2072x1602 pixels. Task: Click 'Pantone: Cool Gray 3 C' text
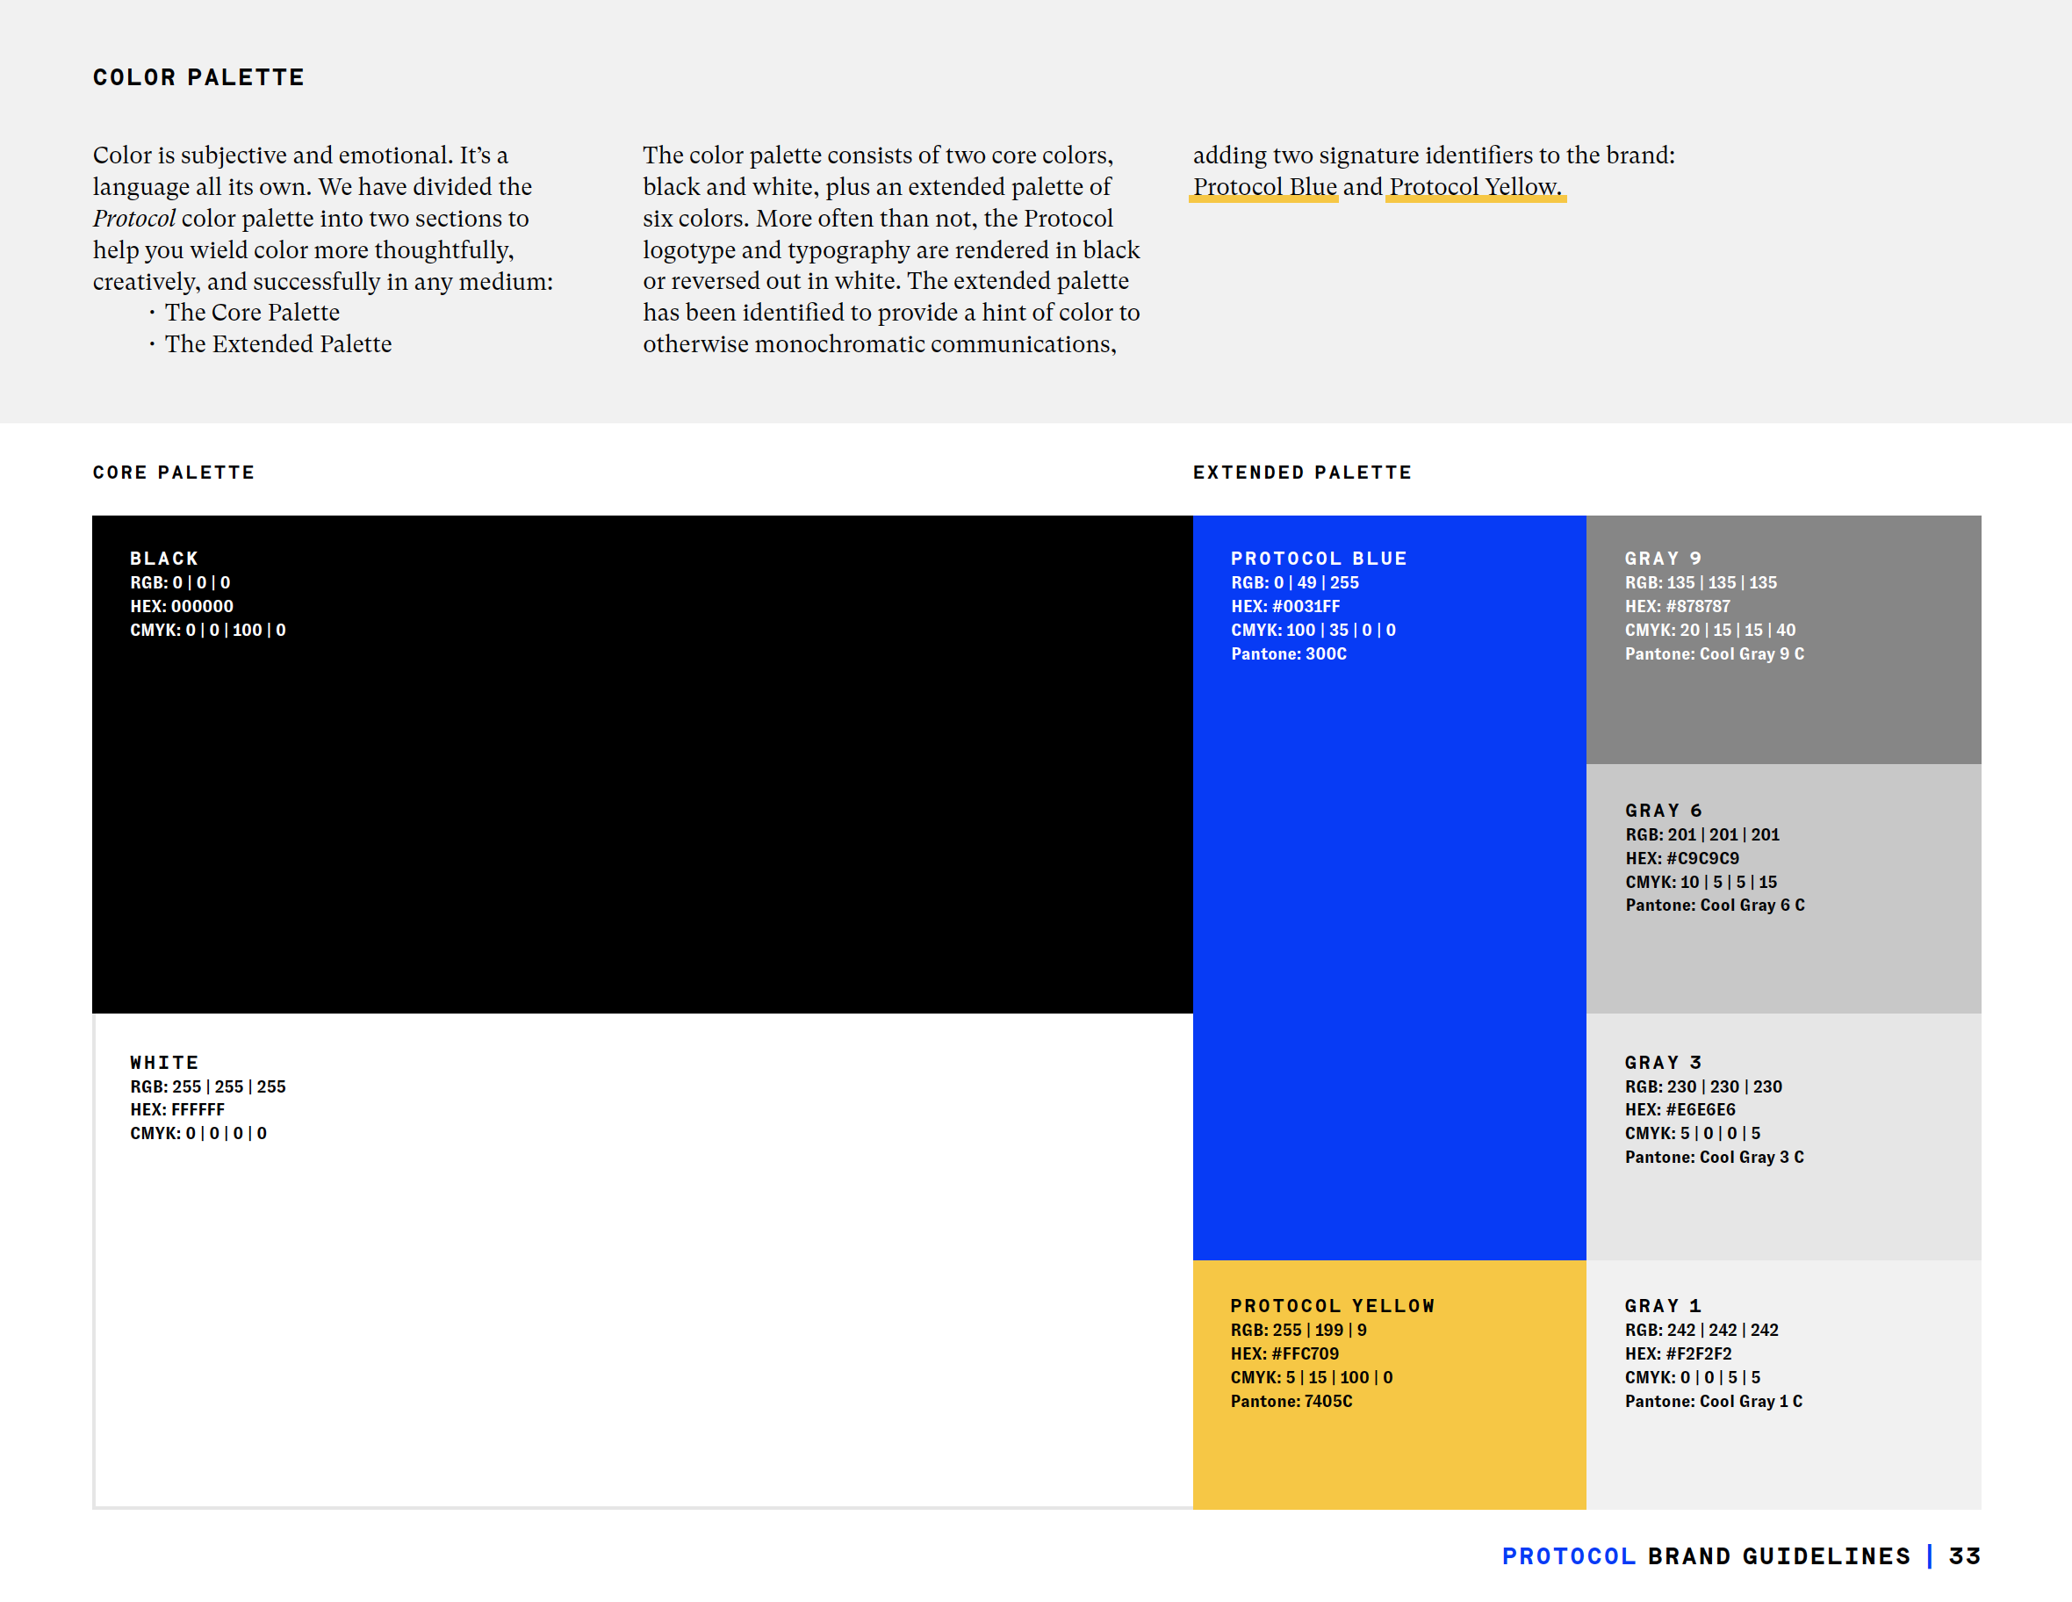pos(1715,1157)
